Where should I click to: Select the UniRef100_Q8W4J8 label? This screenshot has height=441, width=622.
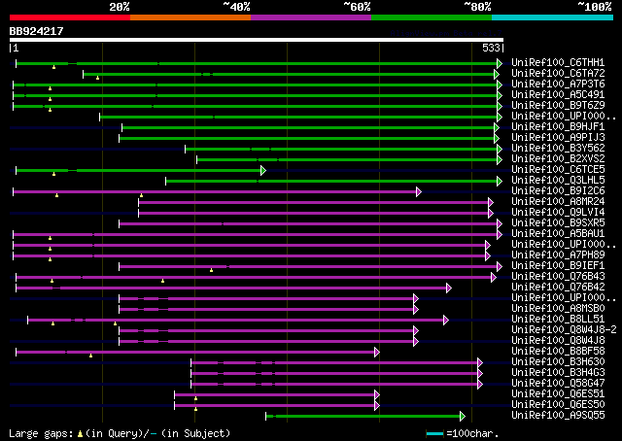(x=558, y=341)
